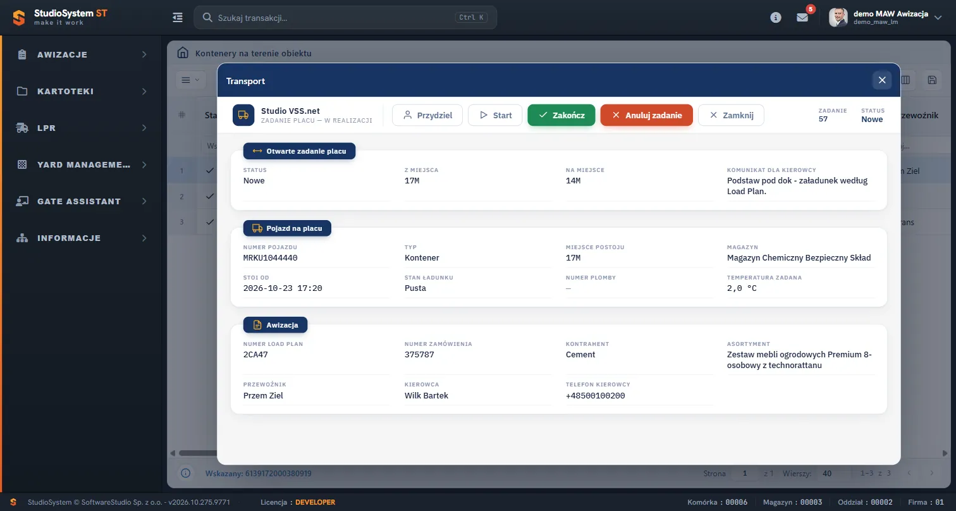Screen dimensions: 956x511
Task: Click the page number field showing 1
Action: 745,473
